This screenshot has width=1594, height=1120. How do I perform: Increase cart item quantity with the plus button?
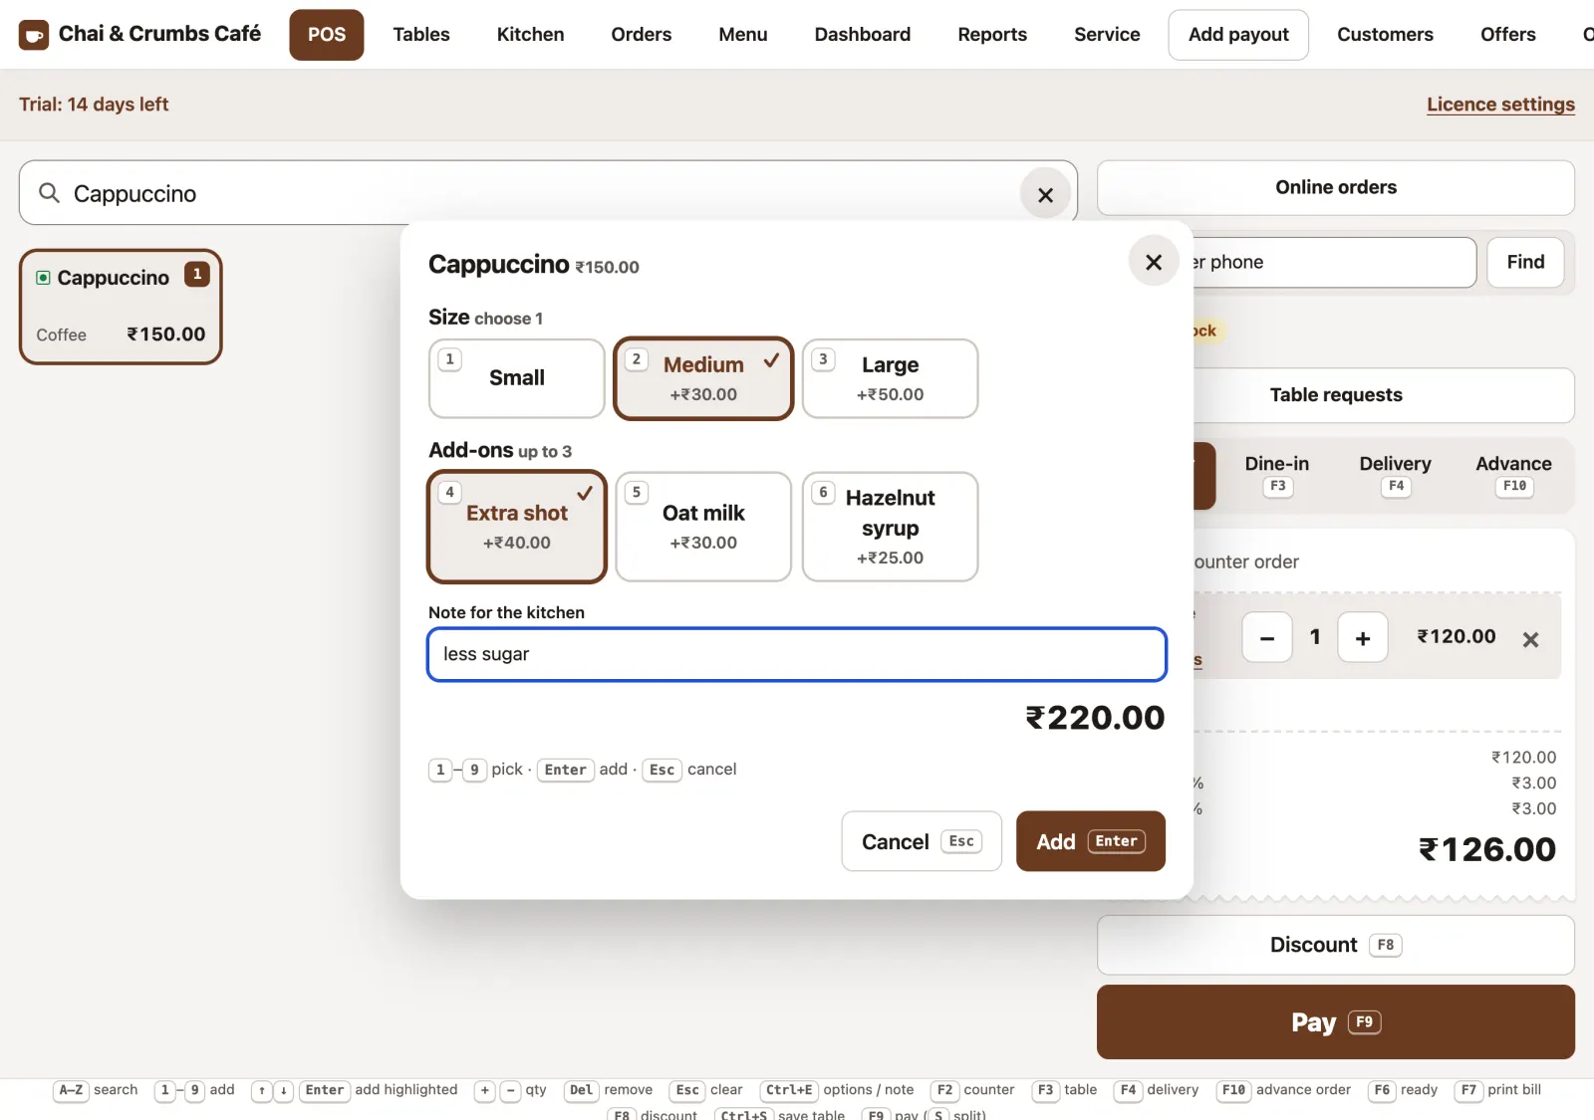click(x=1363, y=637)
